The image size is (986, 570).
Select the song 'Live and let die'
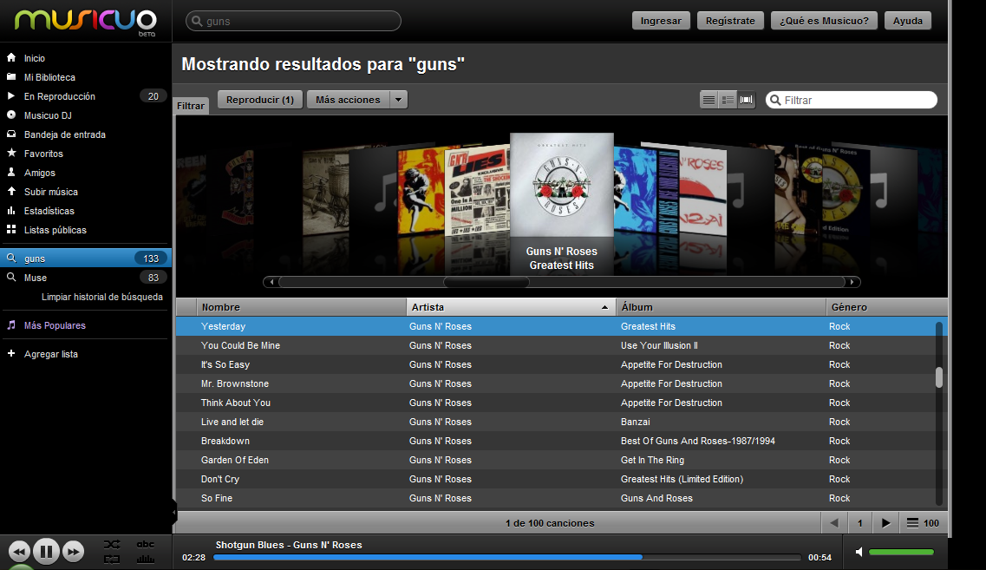(232, 422)
